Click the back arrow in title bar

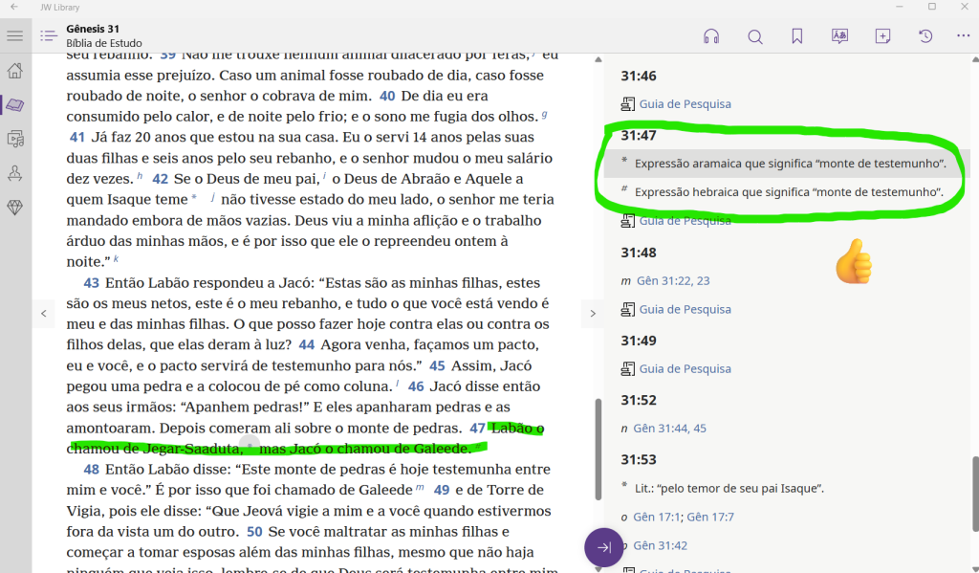point(14,7)
